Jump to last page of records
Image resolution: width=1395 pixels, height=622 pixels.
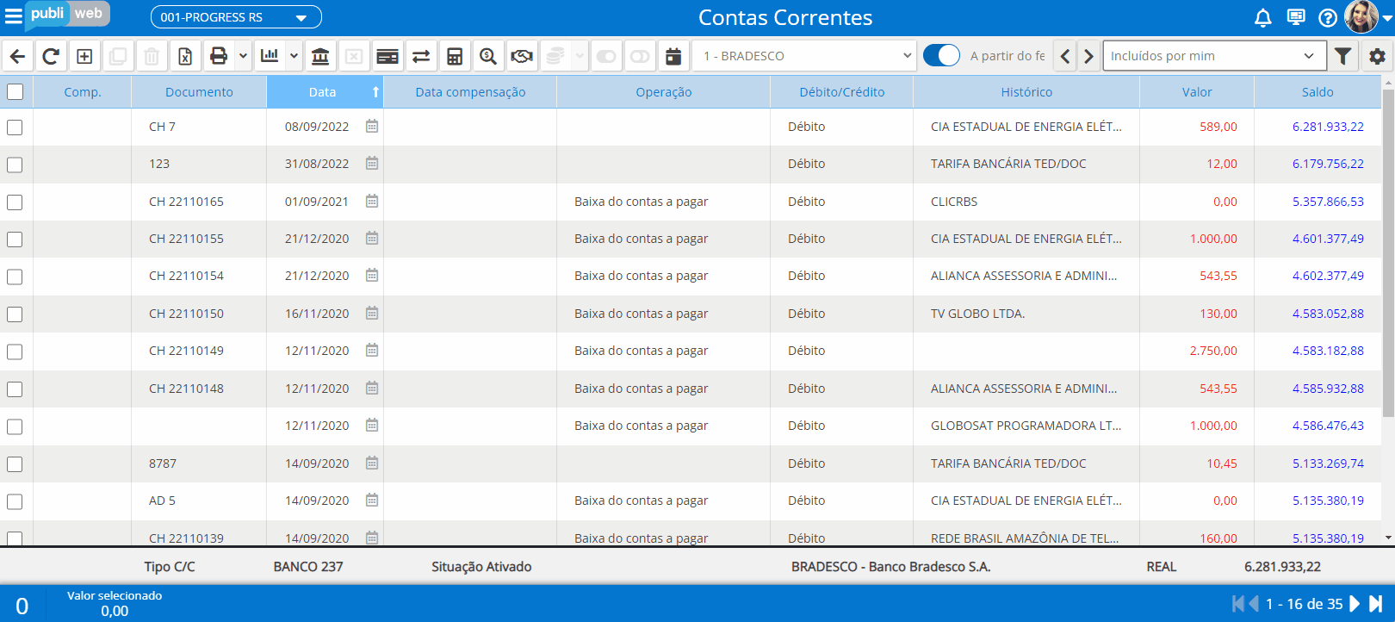click(1376, 604)
